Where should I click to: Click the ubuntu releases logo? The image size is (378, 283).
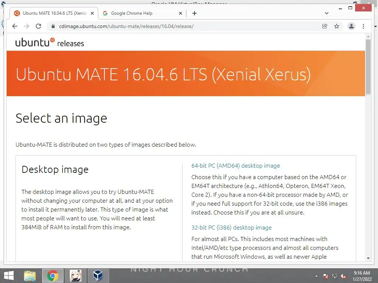click(50, 42)
